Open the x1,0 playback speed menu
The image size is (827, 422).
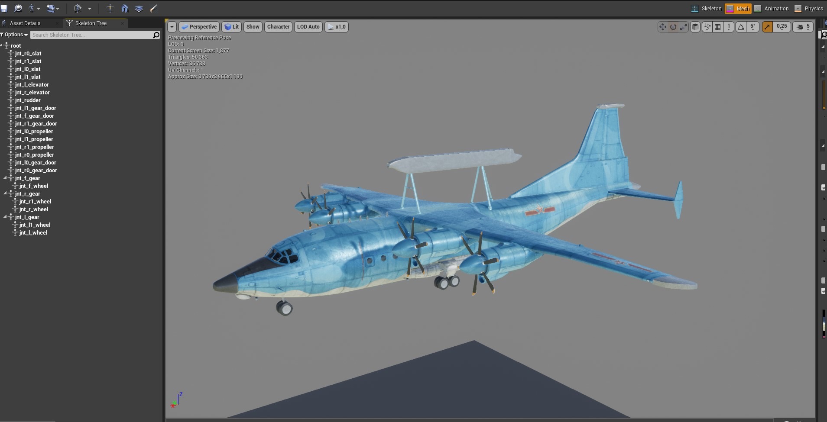(337, 27)
